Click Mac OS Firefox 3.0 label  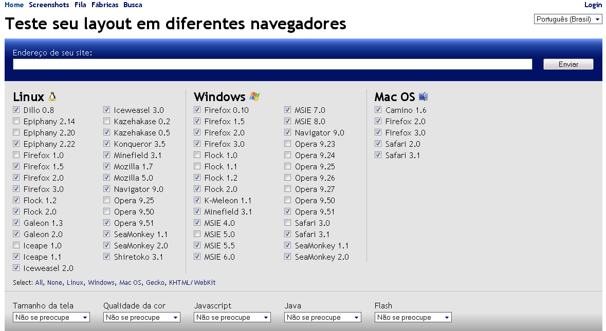point(405,133)
